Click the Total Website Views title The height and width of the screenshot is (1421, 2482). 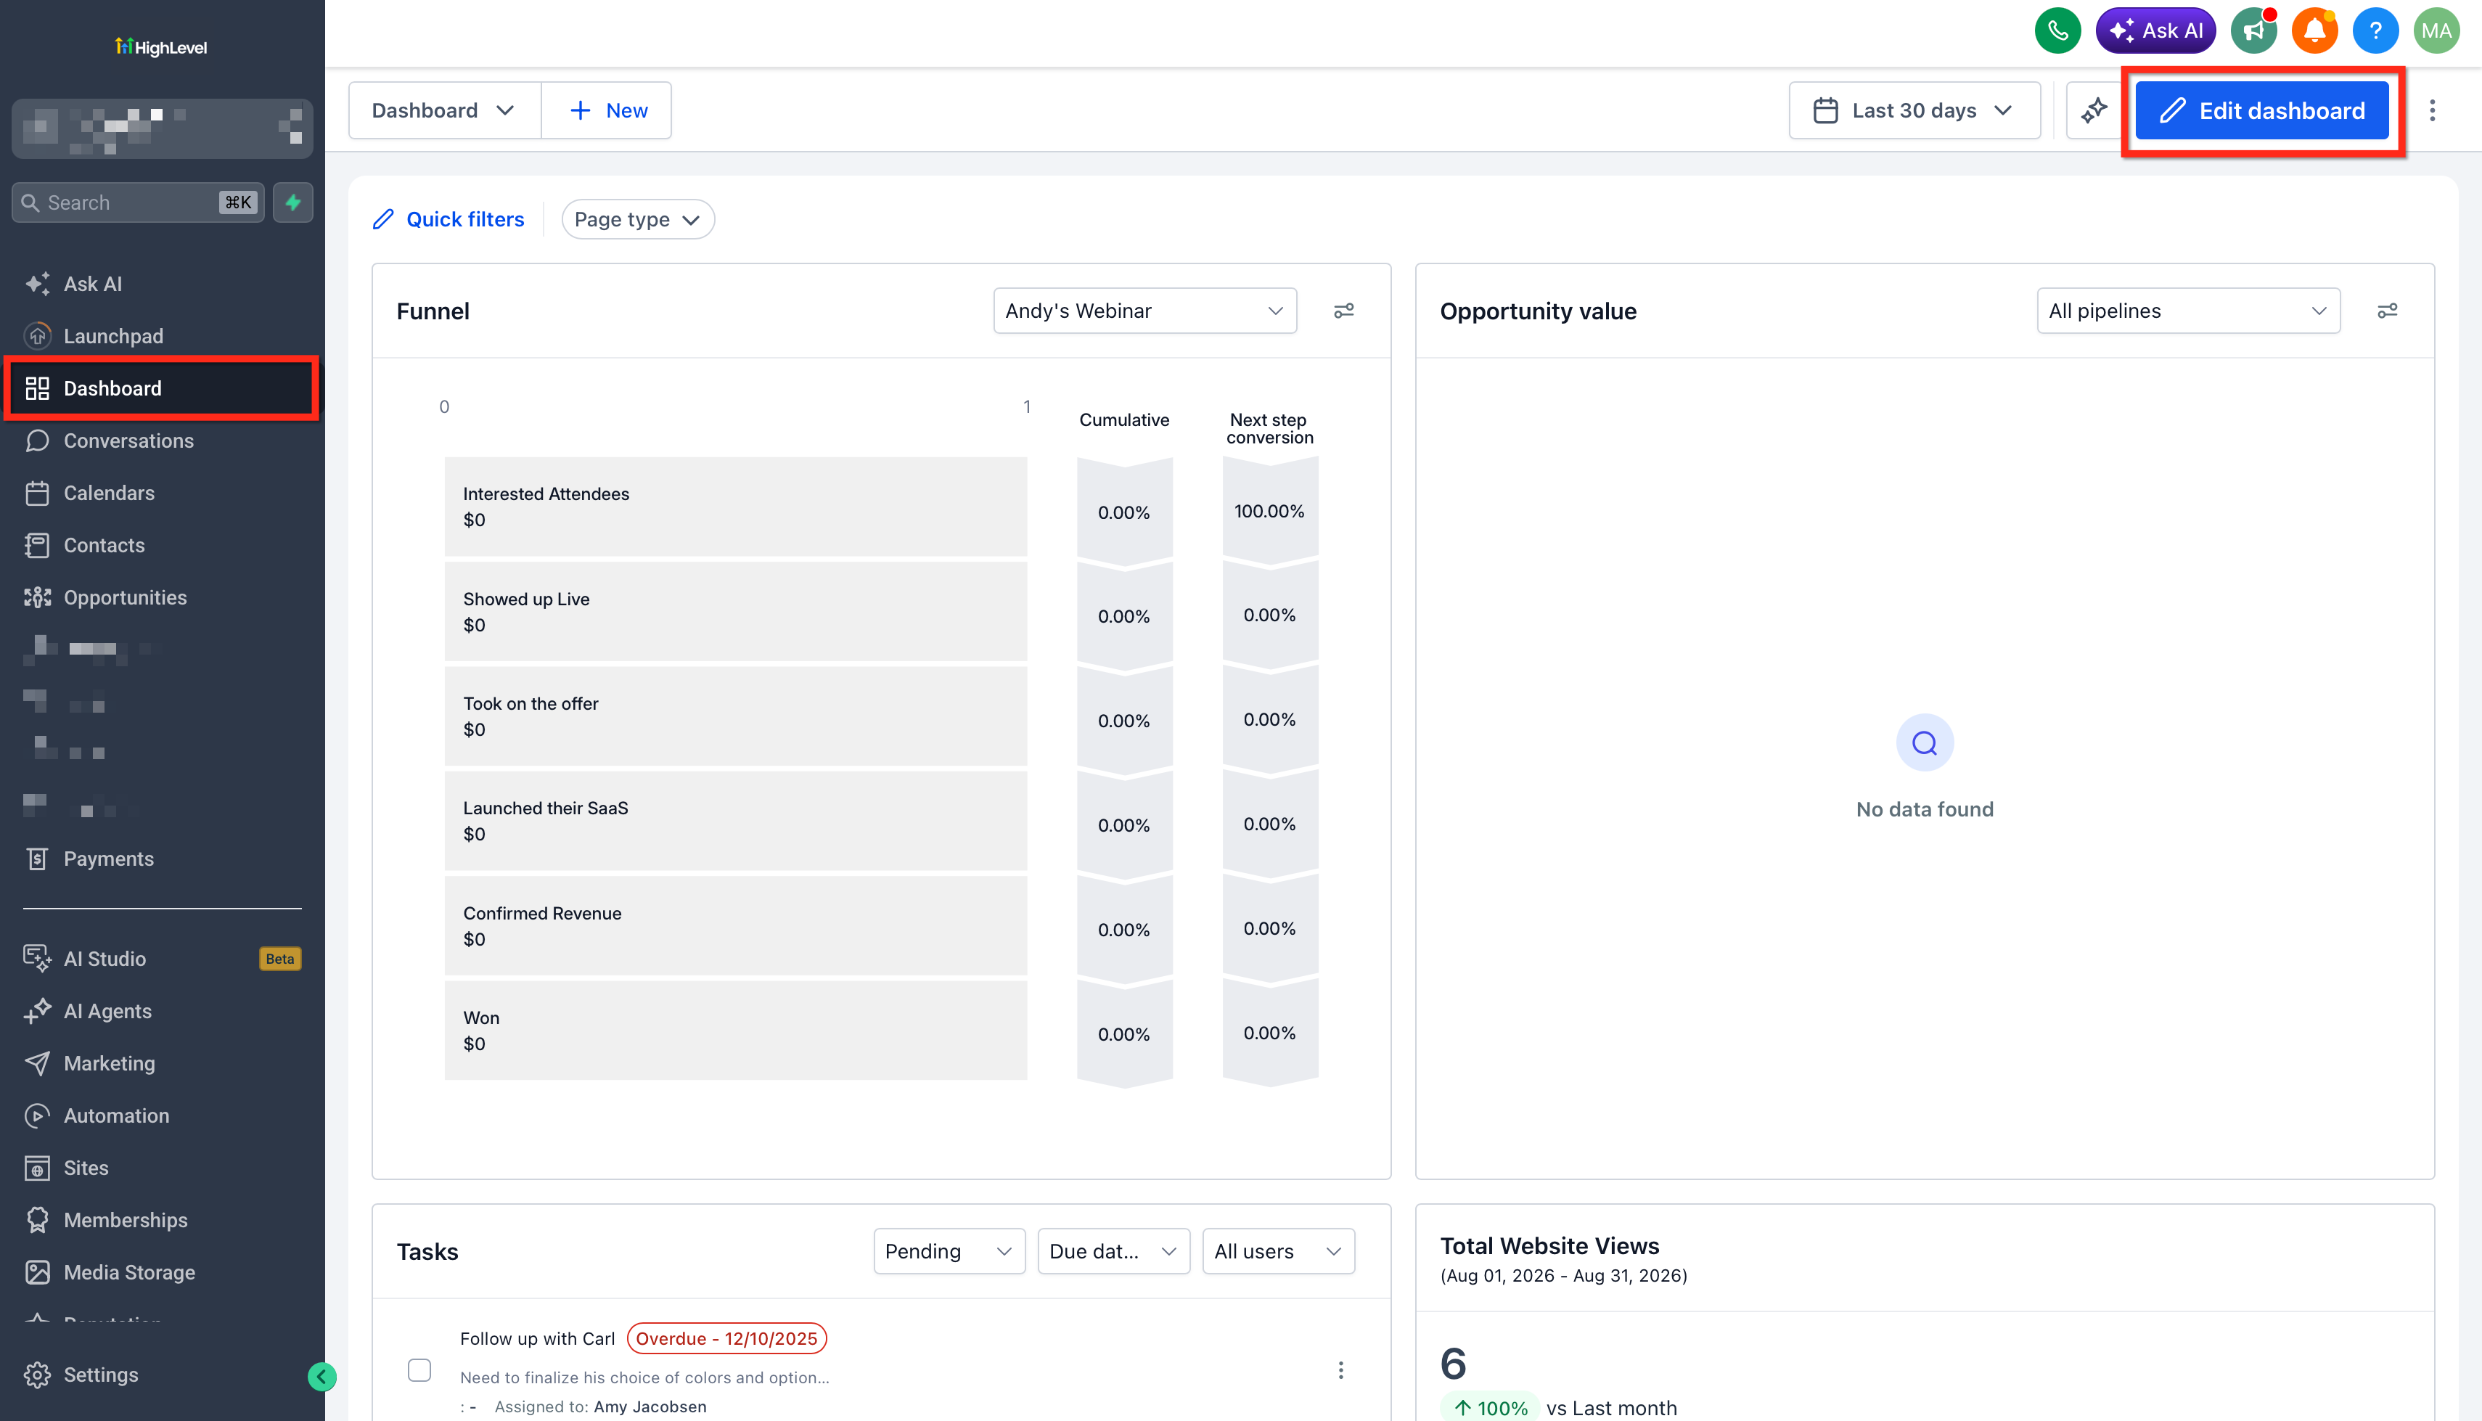1549,1246
